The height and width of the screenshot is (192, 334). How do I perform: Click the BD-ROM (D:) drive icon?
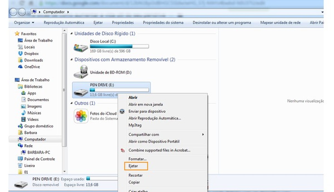tap(81, 72)
